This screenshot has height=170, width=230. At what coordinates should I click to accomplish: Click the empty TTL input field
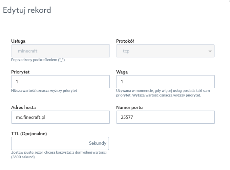click(49, 143)
